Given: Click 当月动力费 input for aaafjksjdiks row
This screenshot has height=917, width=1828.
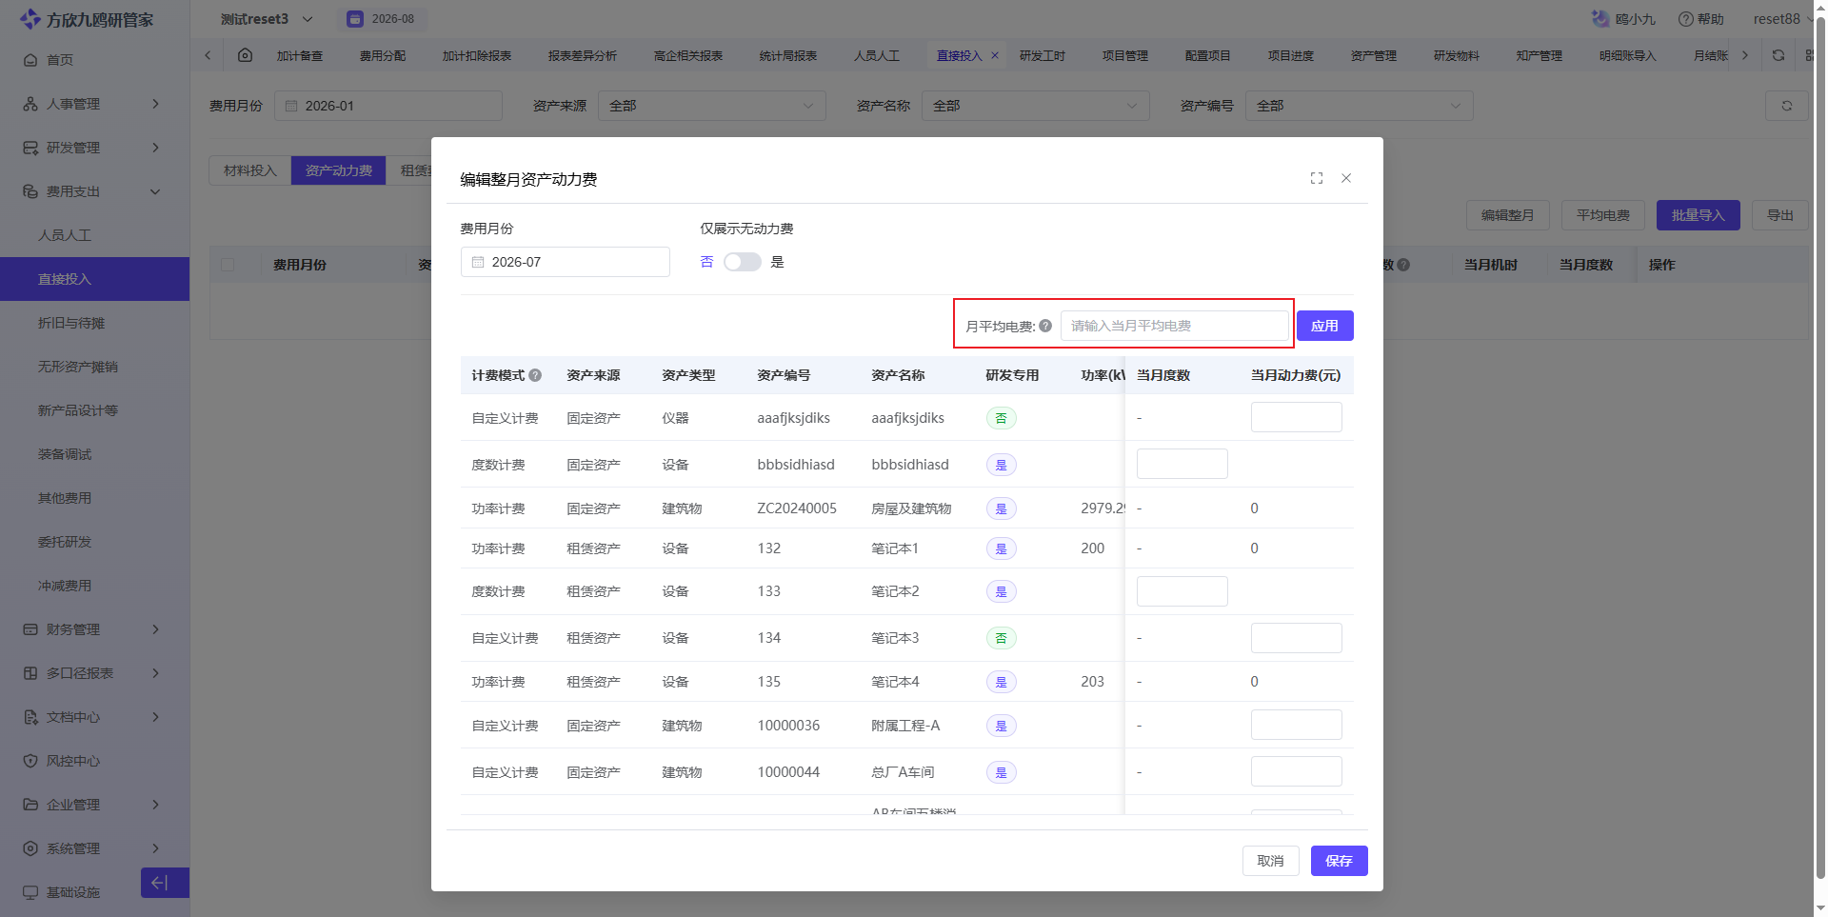Looking at the screenshot, I should pyautogui.click(x=1296, y=417).
